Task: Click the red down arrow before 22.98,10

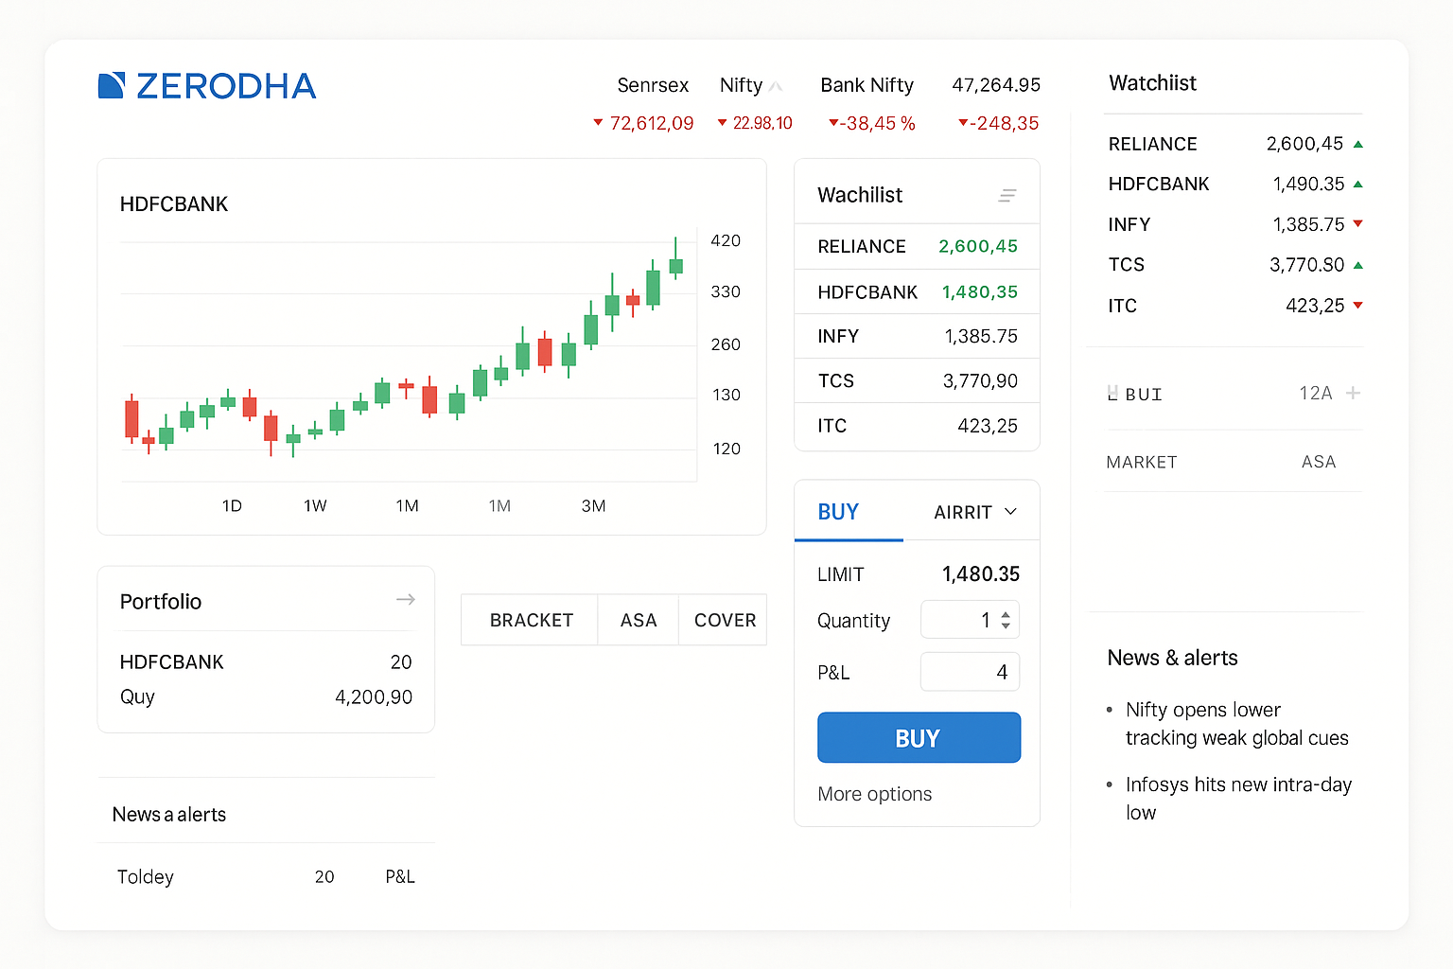Action: [x=723, y=122]
